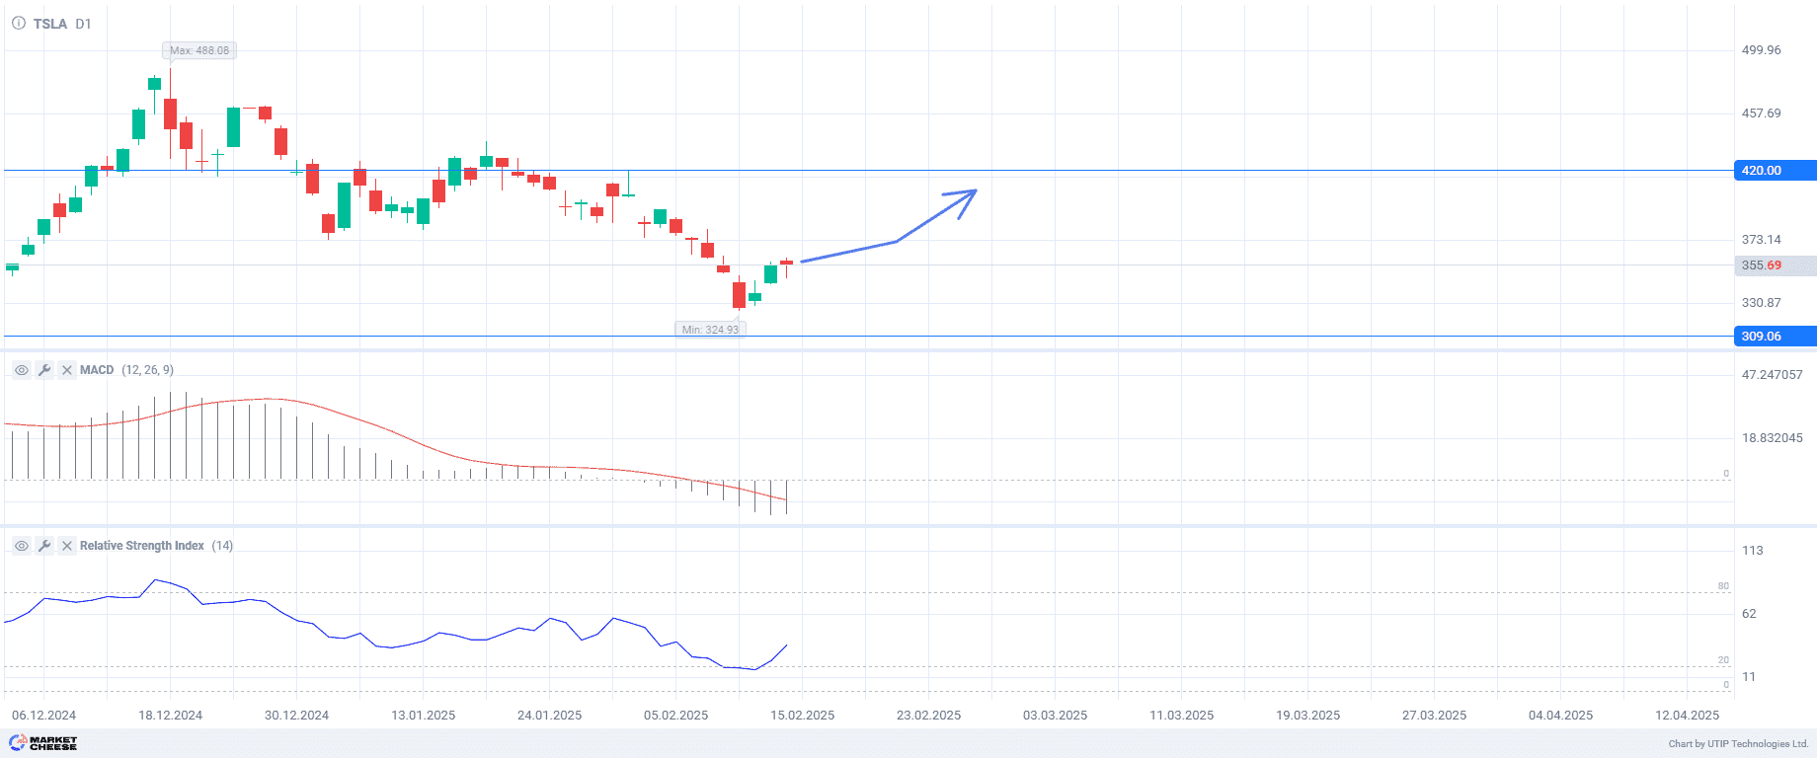Click the 06.12.2024 date on time axis
This screenshot has height=758, width=1817.
click(44, 716)
